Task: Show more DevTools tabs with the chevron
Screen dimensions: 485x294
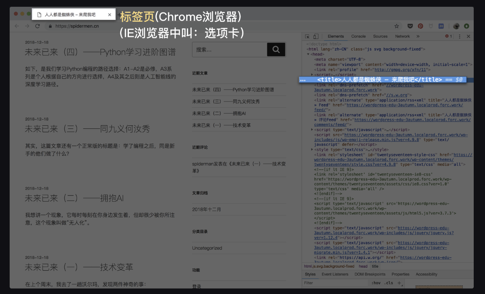Action: pyautogui.click(x=418, y=36)
